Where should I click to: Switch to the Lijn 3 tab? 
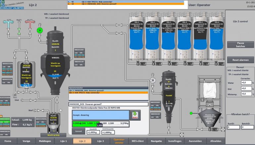click(101, 141)
